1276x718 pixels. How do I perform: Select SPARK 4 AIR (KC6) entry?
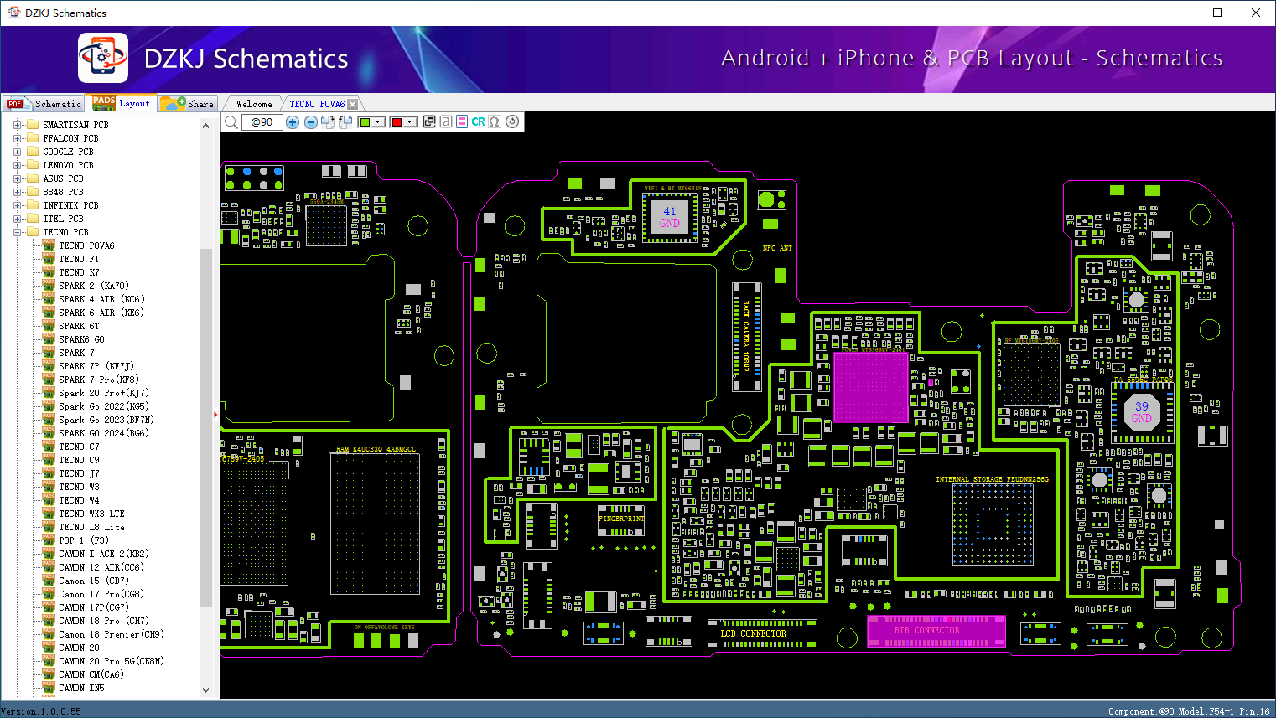[101, 299]
